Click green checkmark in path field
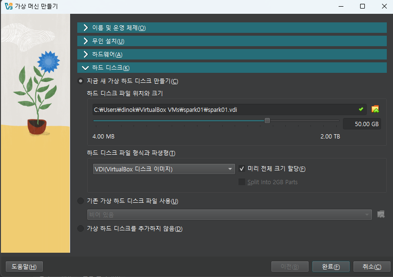393x277 pixels. tap(361, 109)
